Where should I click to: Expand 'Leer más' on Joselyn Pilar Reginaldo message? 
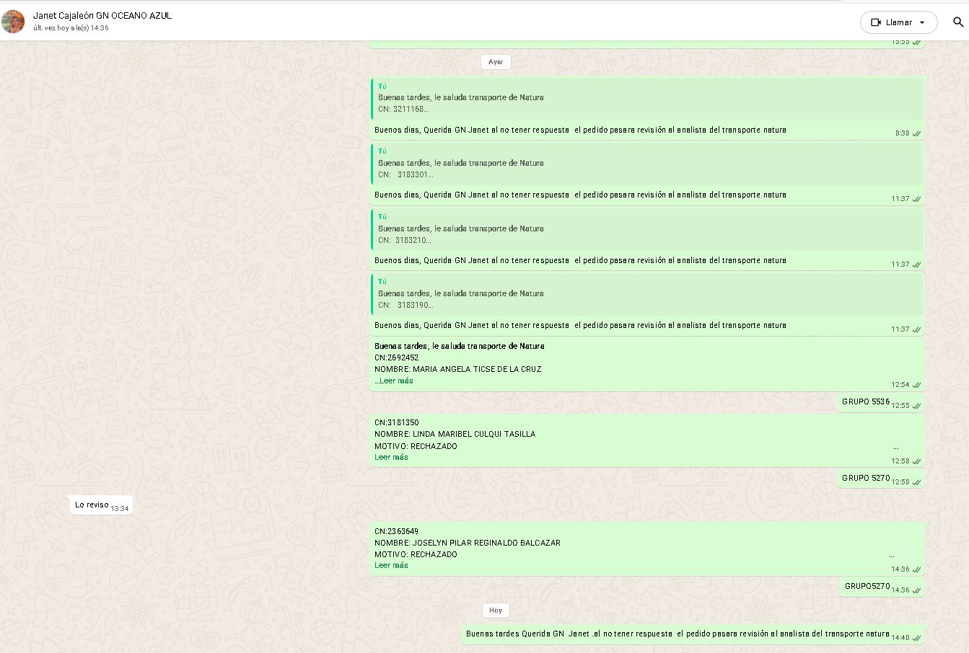coord(391,565)
